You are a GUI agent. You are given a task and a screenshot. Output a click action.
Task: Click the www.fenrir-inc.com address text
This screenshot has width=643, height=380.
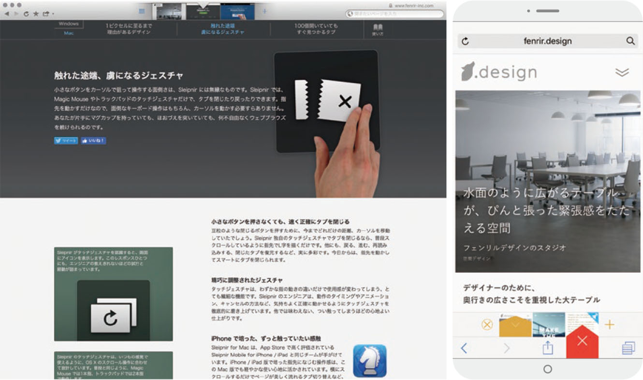[x=414, y=5]
